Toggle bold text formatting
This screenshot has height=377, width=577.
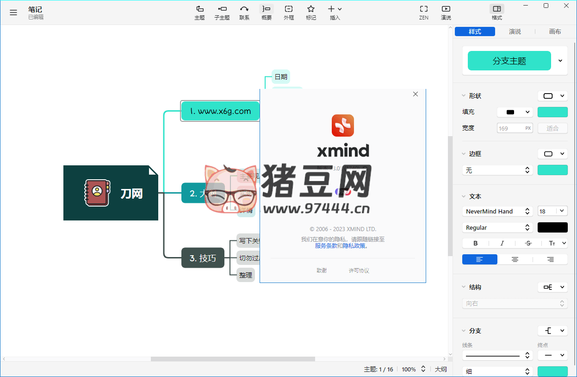point(475,243)
